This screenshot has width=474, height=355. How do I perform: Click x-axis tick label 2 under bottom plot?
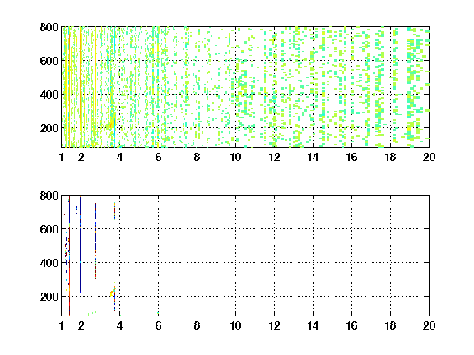(x=81, y=325)
